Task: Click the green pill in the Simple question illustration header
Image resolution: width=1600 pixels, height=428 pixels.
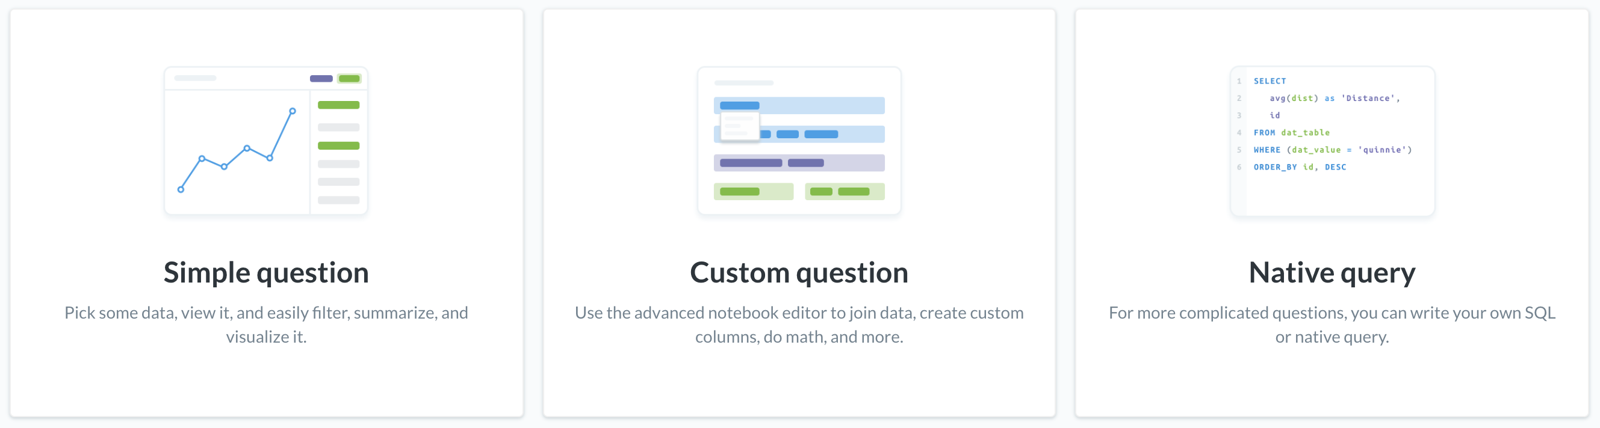Action: coord(349,79)
